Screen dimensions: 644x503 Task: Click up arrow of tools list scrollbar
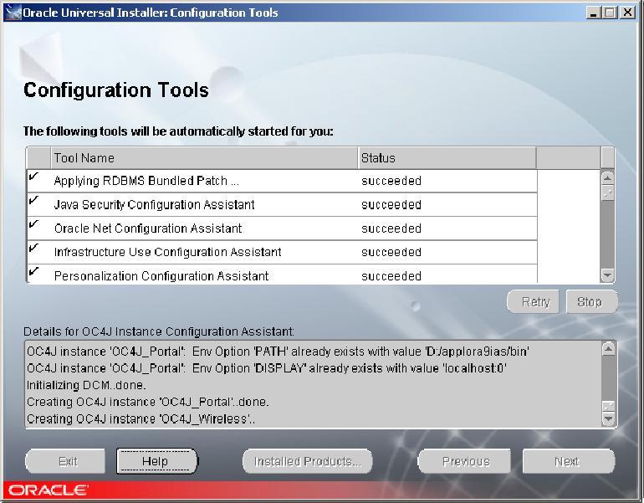click(x=607, y=178)
